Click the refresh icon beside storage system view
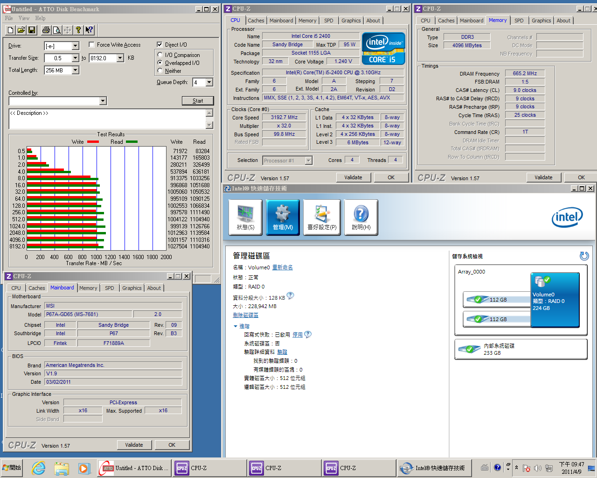Viewport: 597px width, 478px height. coord(584,256)
